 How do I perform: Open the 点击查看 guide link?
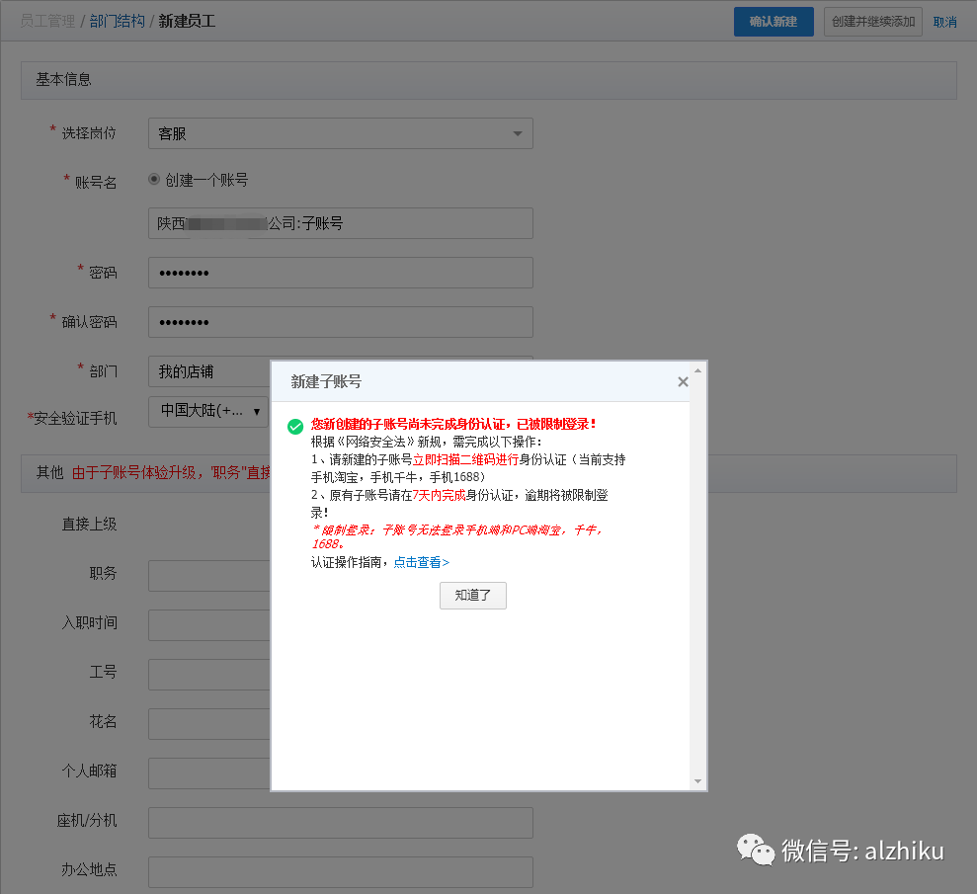click(421, 562)
